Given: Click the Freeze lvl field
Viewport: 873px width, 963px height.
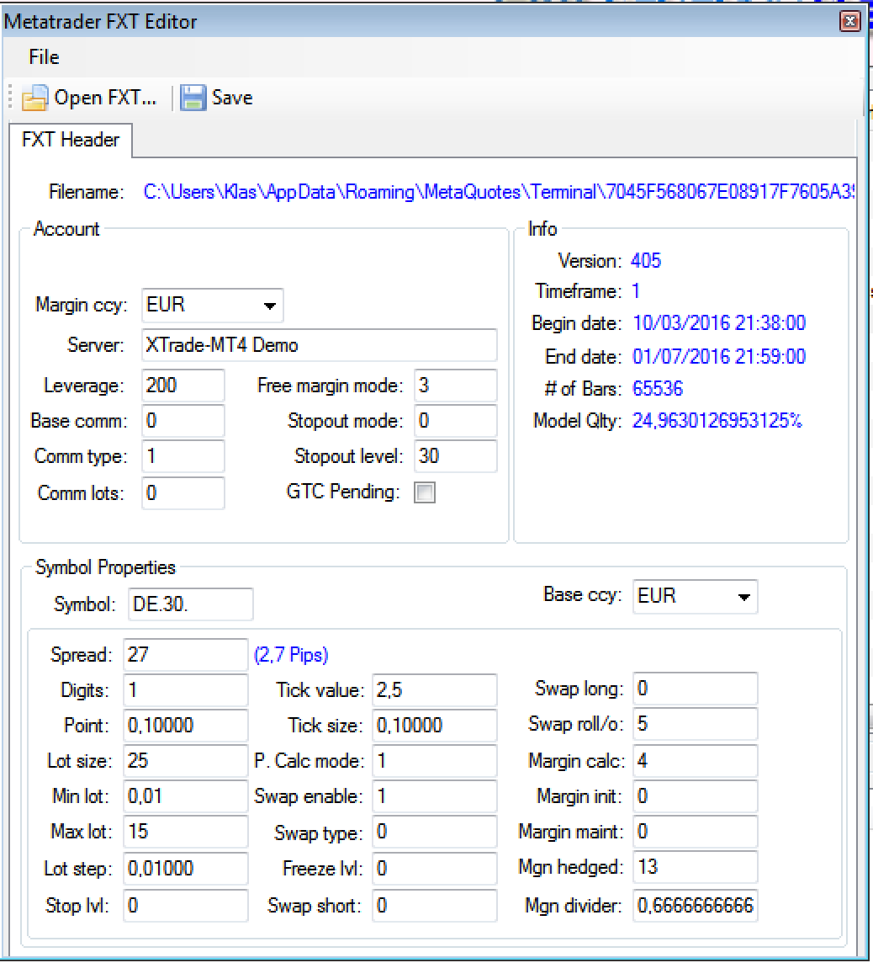Looking at the screenshot, I should [434, 869].
